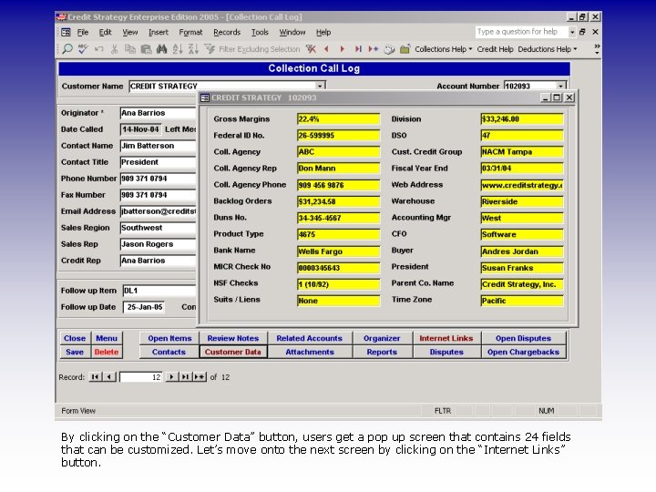
Task: Click next record button in record navigator
Action: click(171, 377)
